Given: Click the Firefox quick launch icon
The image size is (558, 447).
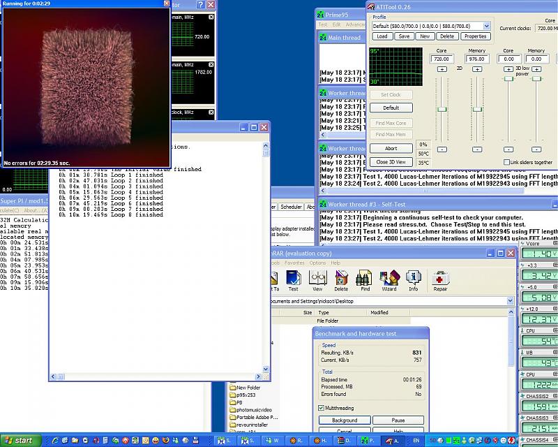Looking at the screenshot, I should 165,441.
